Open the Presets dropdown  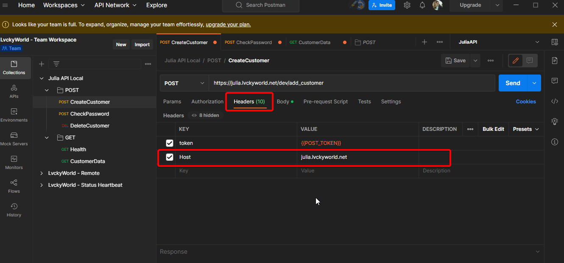[x=526, y=129]
